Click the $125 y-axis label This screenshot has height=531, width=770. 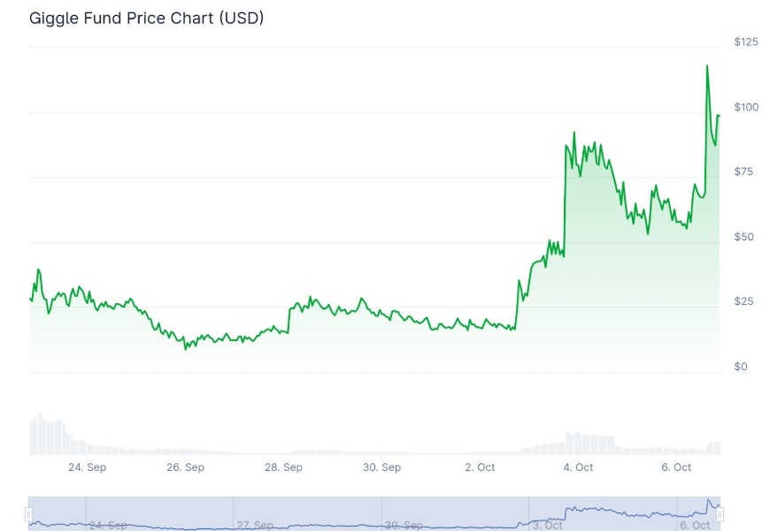click(x=746, y=42)
